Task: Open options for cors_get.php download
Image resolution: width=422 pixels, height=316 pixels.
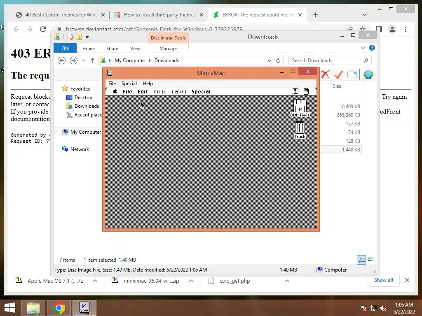Action: [x=287, y=281]
